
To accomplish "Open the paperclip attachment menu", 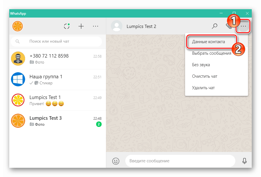I will pyautogui.click(x=229, y=26).
